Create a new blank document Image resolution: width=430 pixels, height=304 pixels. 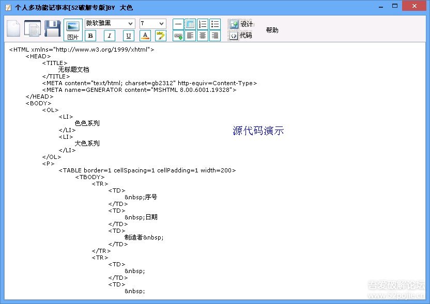[x=13, y=28]
